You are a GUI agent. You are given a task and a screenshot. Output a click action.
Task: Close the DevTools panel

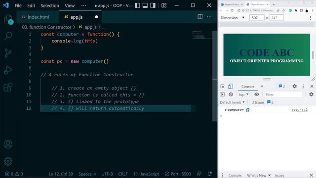pos(312,87)
